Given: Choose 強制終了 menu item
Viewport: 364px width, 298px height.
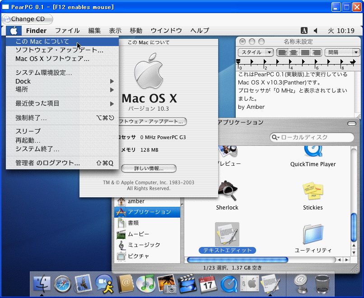Looking at the screenshot, I should 62,118.
